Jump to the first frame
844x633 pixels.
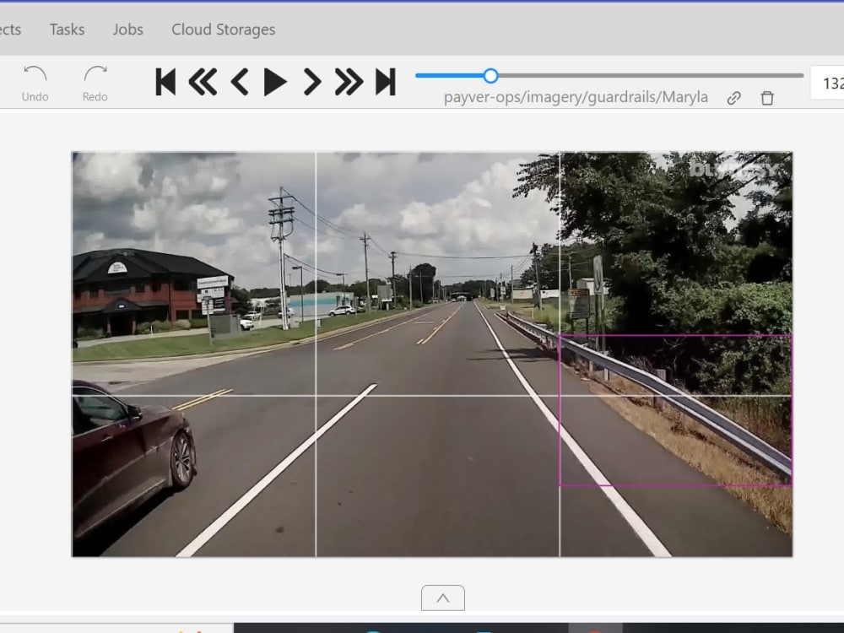coord(165,82)
